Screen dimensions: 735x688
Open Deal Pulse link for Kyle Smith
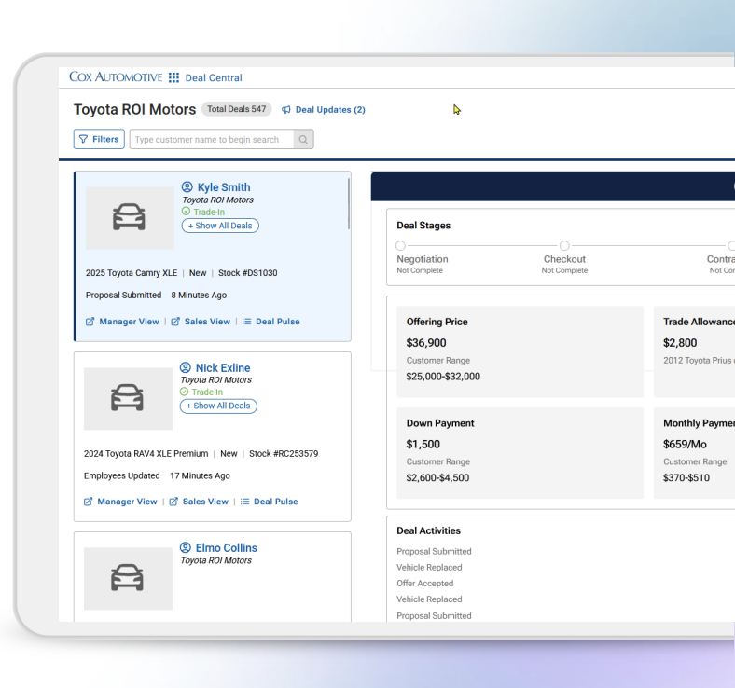[x=278, y=322]
